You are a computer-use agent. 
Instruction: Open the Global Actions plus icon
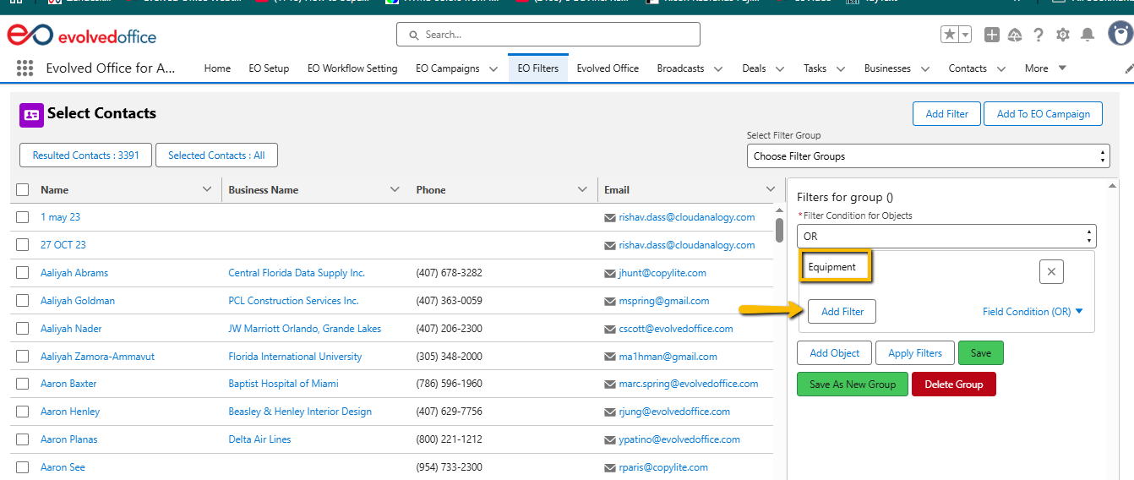point(992,35)
